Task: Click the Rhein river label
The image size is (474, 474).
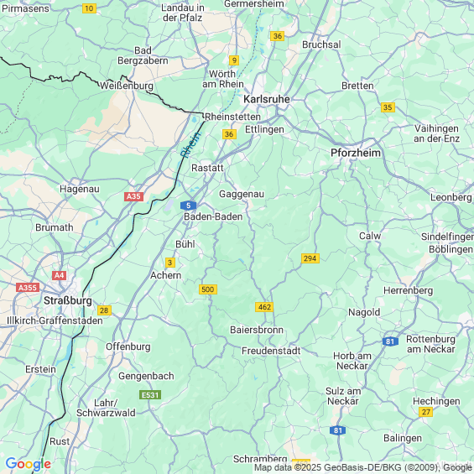Action: pos(190,144)
